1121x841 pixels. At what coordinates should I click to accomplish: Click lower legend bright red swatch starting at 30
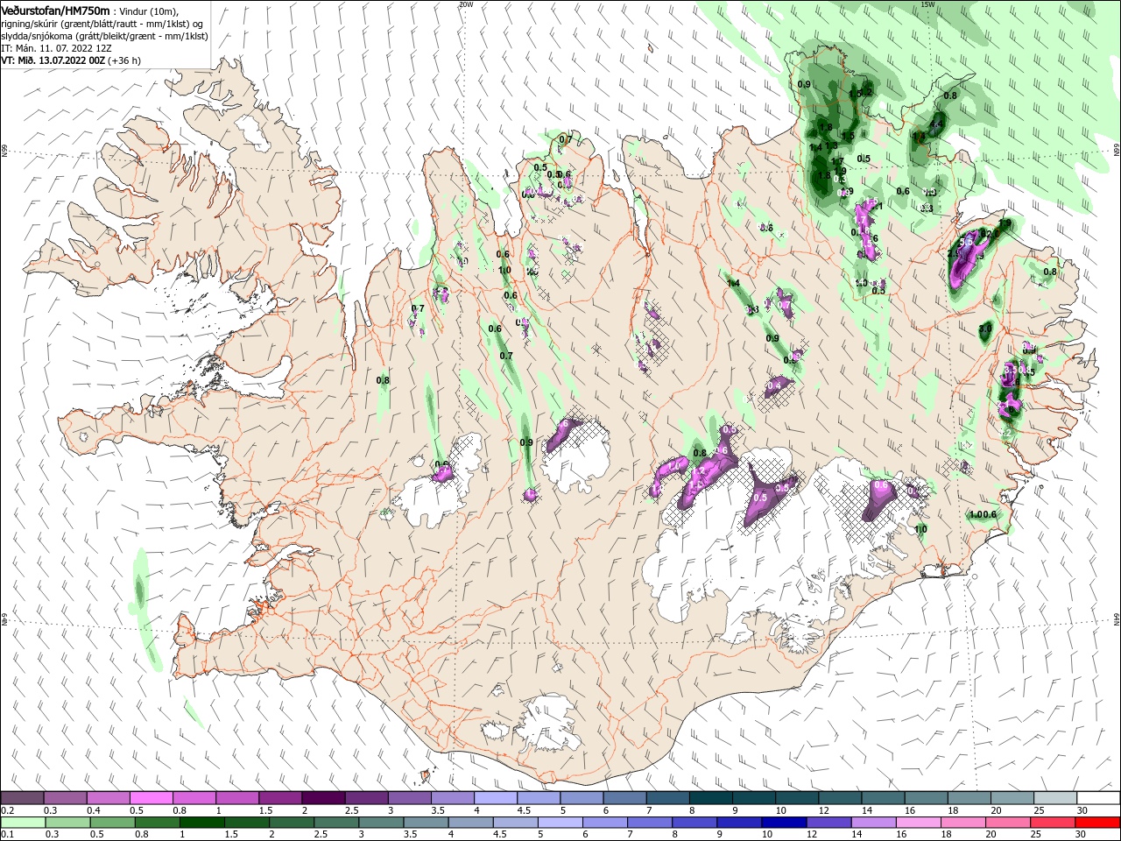coord(1098,822)
